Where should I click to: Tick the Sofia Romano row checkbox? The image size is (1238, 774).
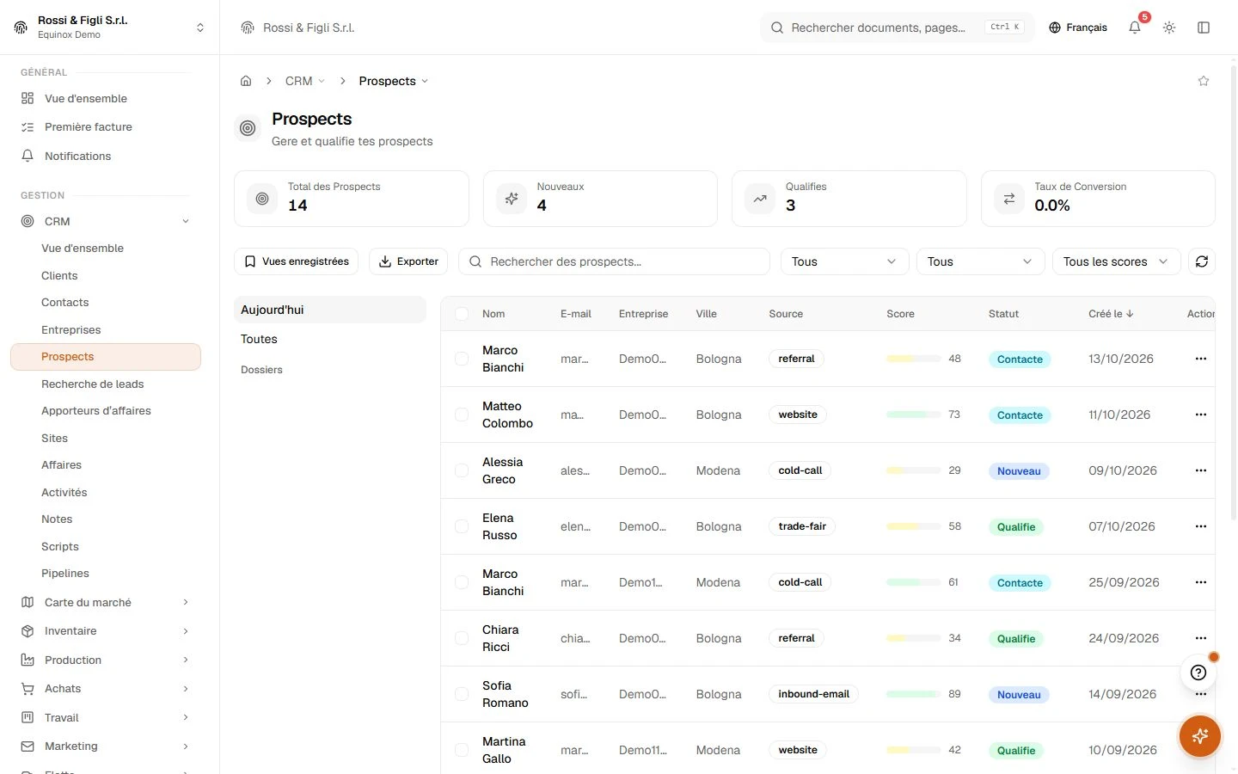click(x=462, y=694)
